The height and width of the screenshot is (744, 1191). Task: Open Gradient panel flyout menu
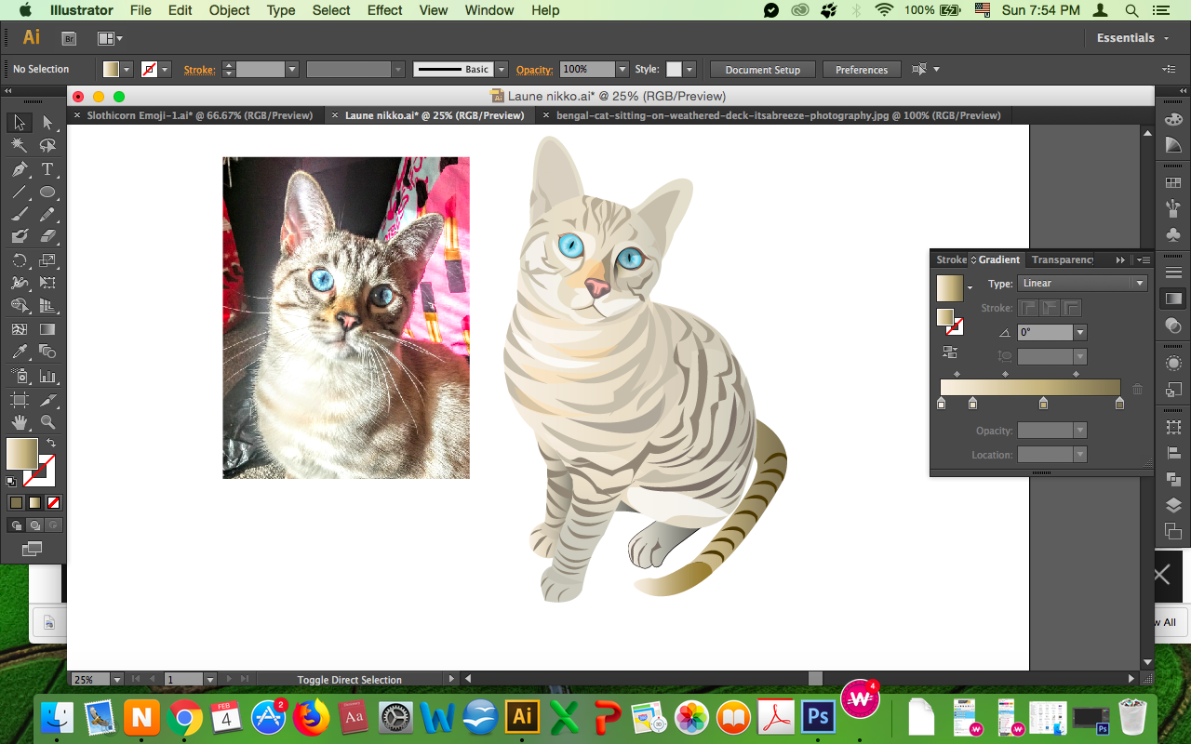(x=1144, y=260)
